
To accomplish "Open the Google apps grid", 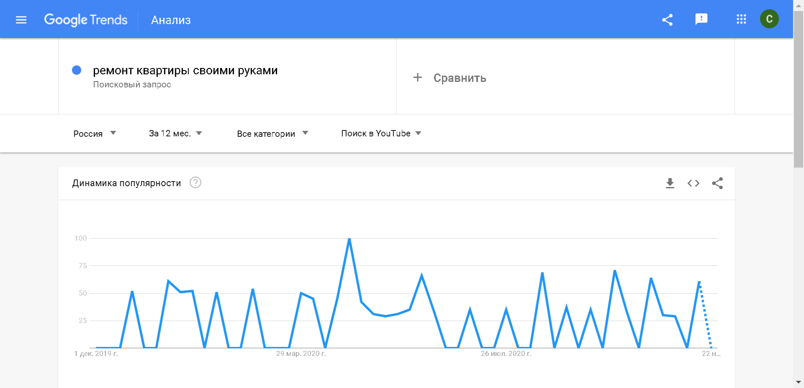I will tap(741, 19).
